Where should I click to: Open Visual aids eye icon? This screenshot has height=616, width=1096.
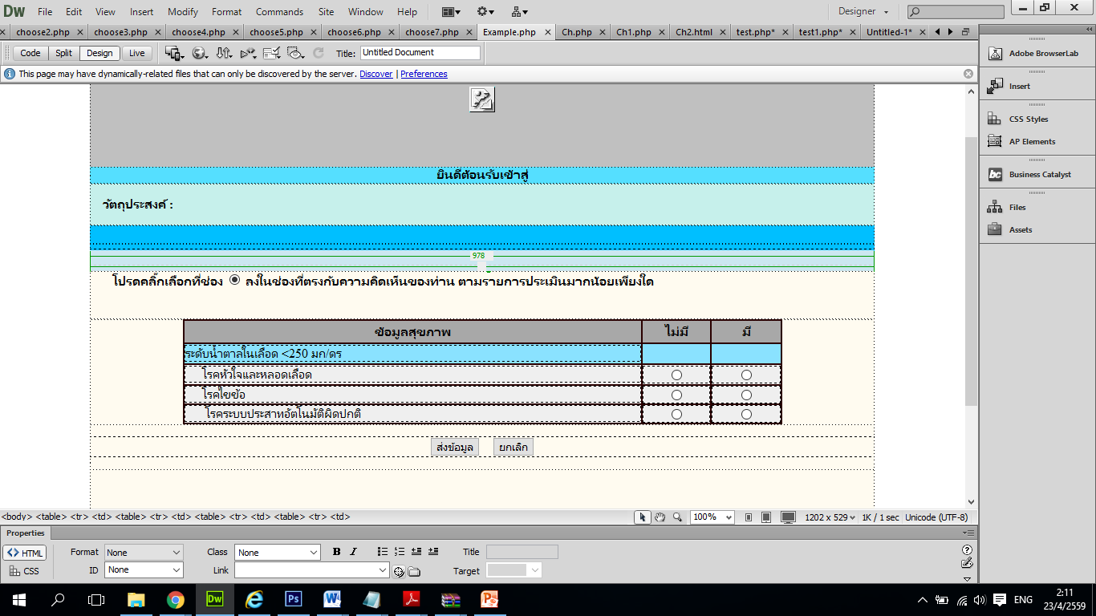point(295,53)
